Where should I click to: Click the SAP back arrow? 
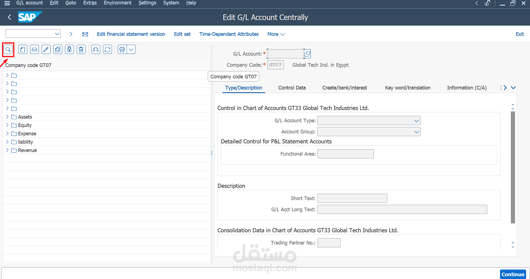click(9, 17)
